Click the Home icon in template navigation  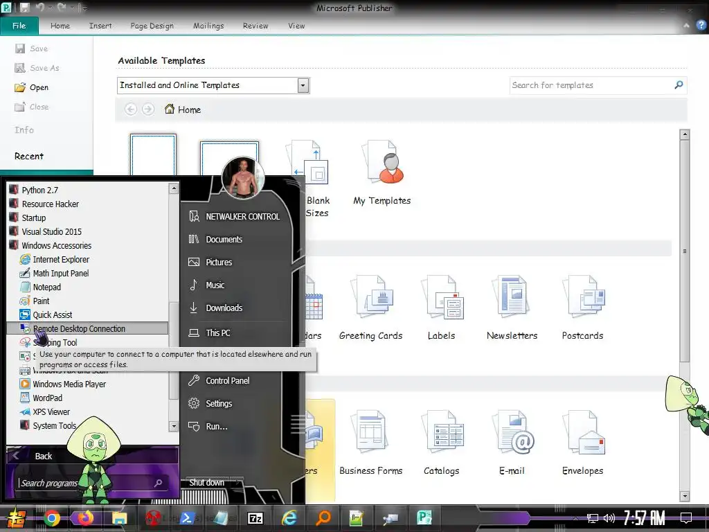pyautogui.click(x=170, y=109)
